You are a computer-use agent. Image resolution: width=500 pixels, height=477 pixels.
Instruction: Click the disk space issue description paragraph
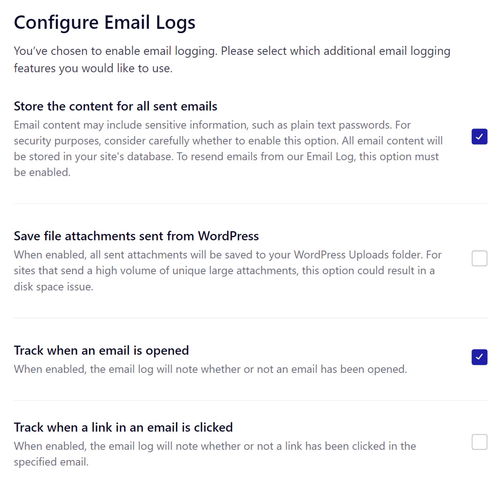click(227, 271)
